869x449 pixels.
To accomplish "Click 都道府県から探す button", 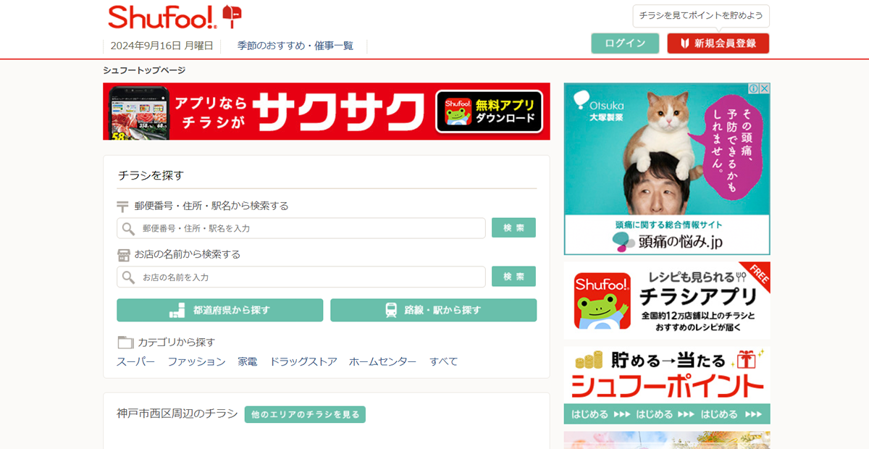I will coord(219,310).
